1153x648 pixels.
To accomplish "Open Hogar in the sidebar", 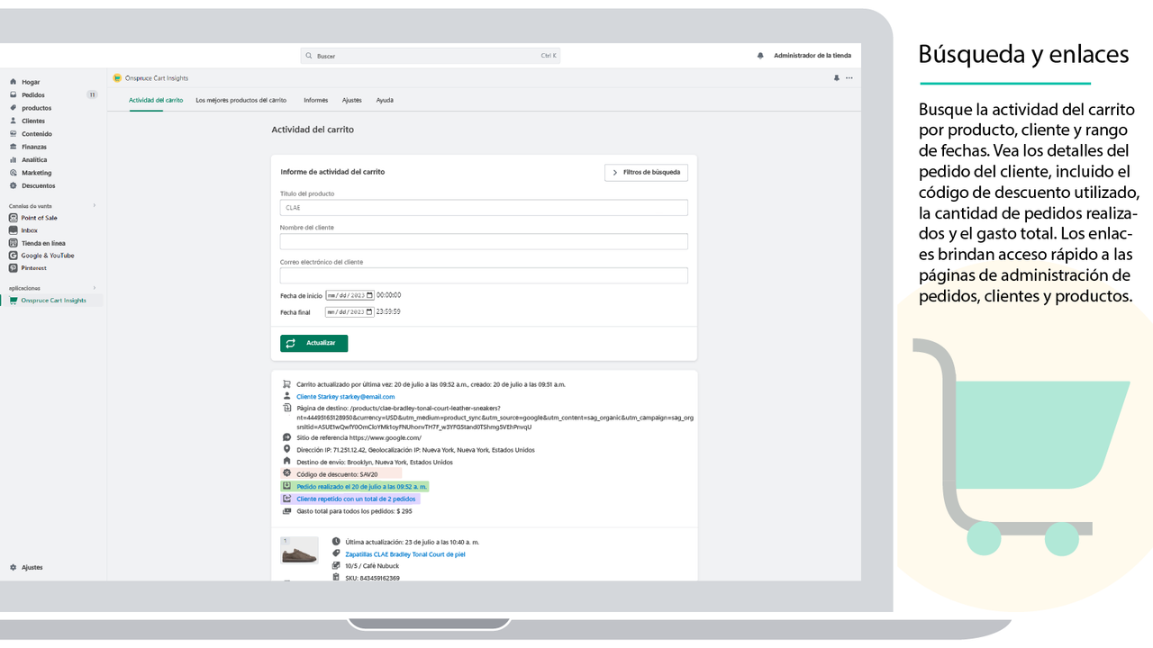I will click(x=31, y=82).
